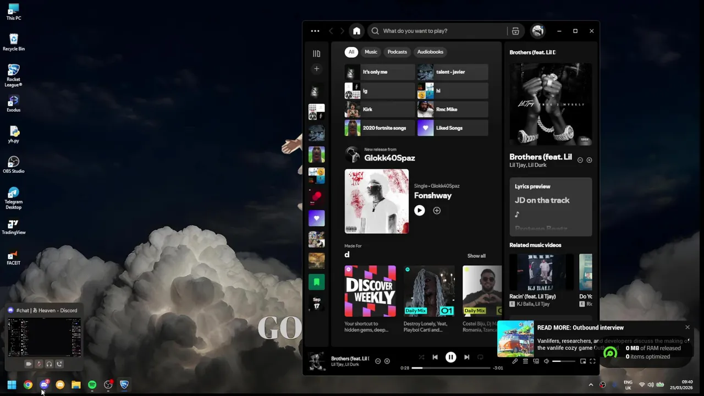
Task: Hide song from Now Playing panel minus icon
Action: point(580,160)
